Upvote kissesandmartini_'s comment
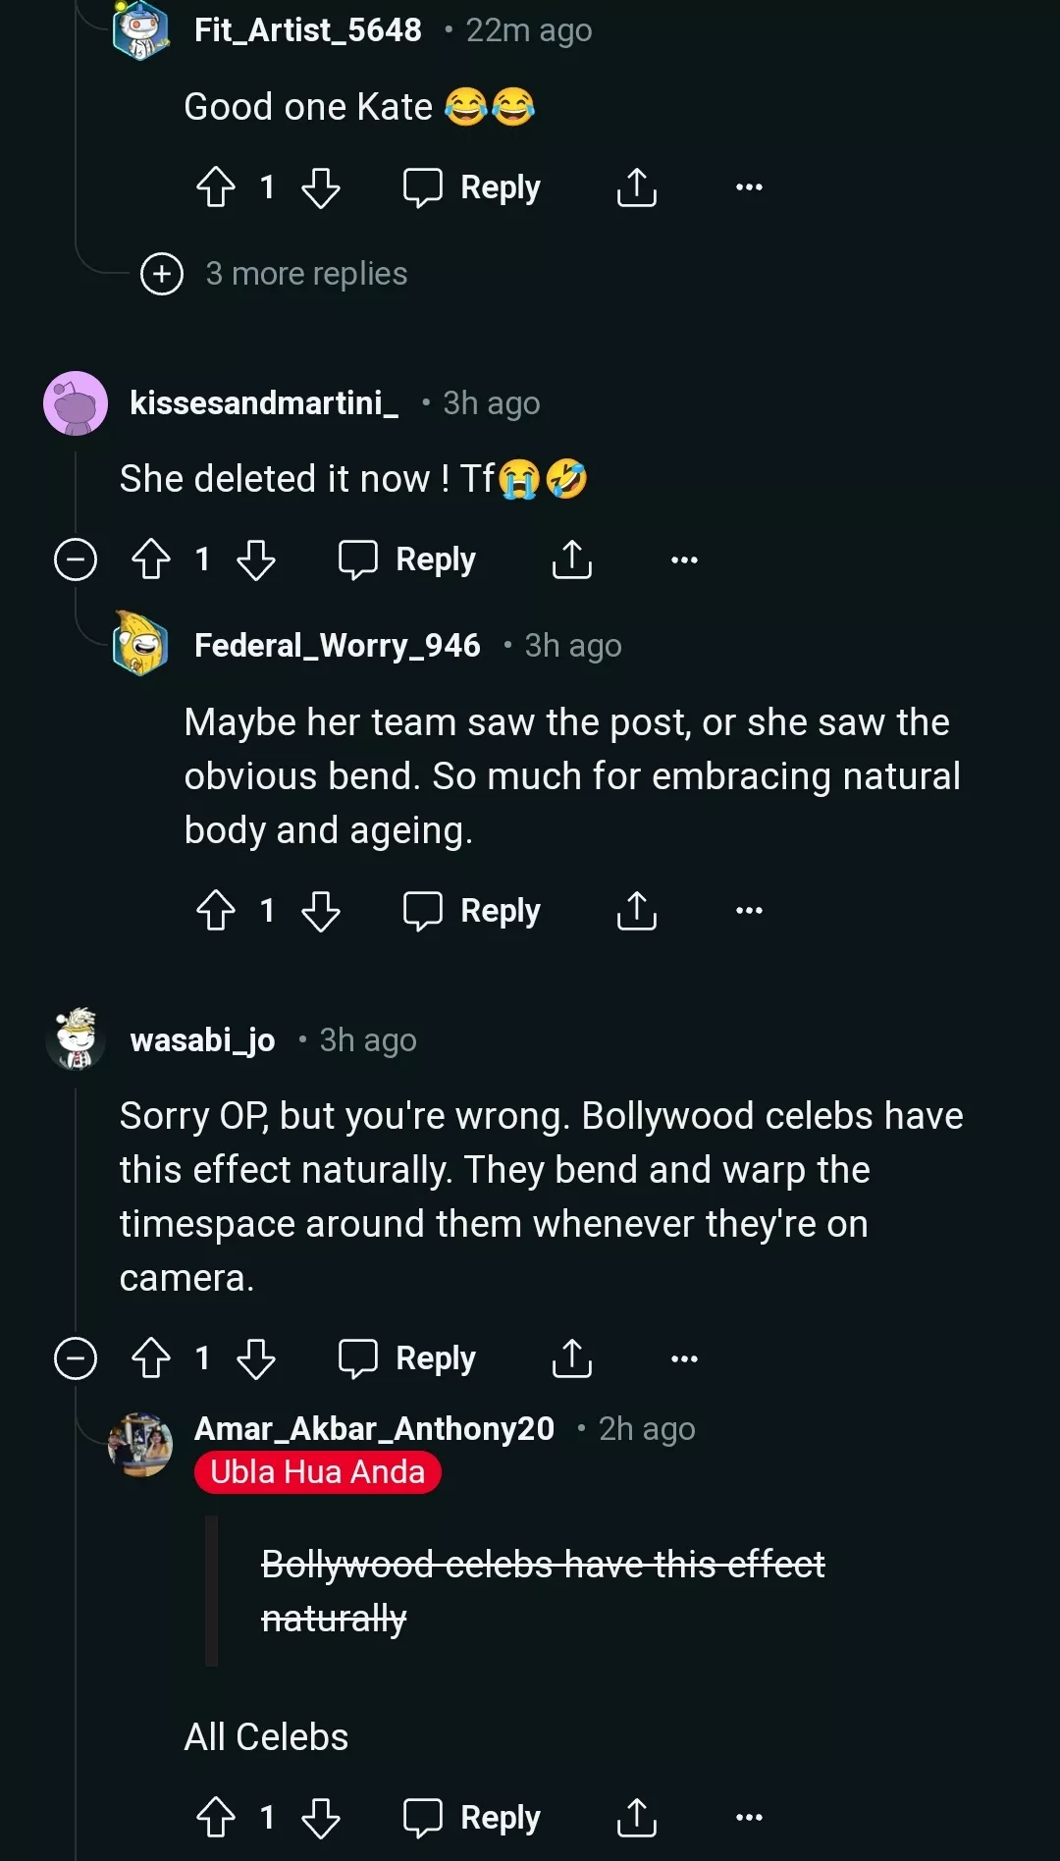The image size is (1060, 1861). [151, 559]
